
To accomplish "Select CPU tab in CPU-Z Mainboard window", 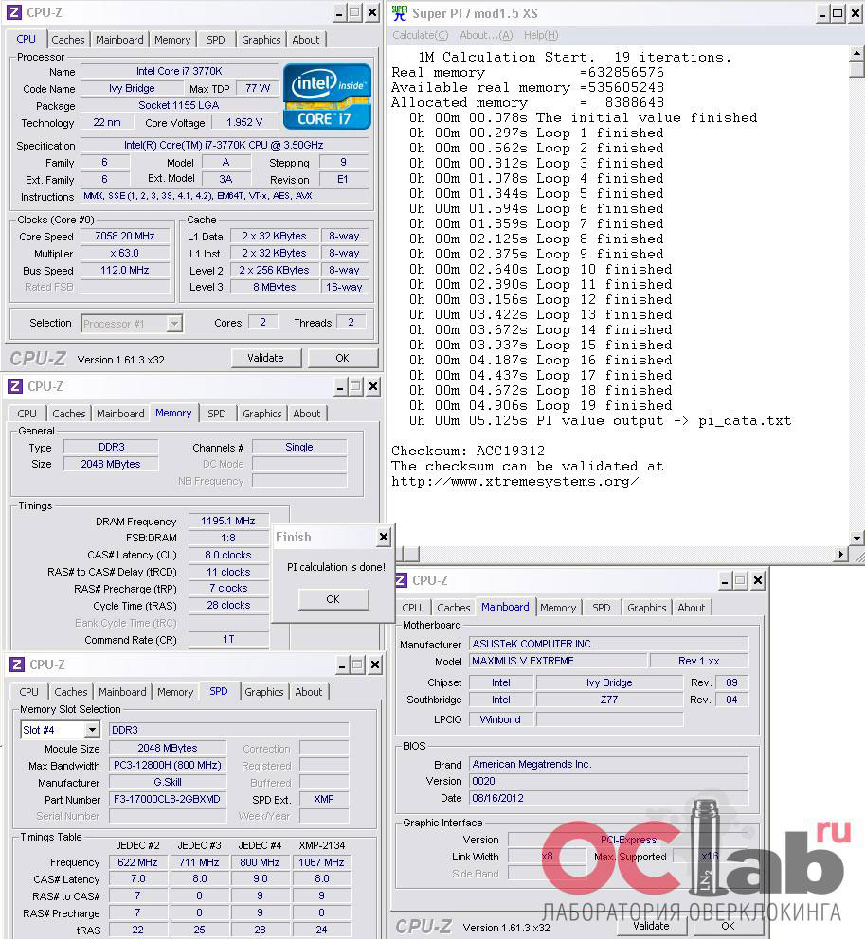I will tap(411, 608).
